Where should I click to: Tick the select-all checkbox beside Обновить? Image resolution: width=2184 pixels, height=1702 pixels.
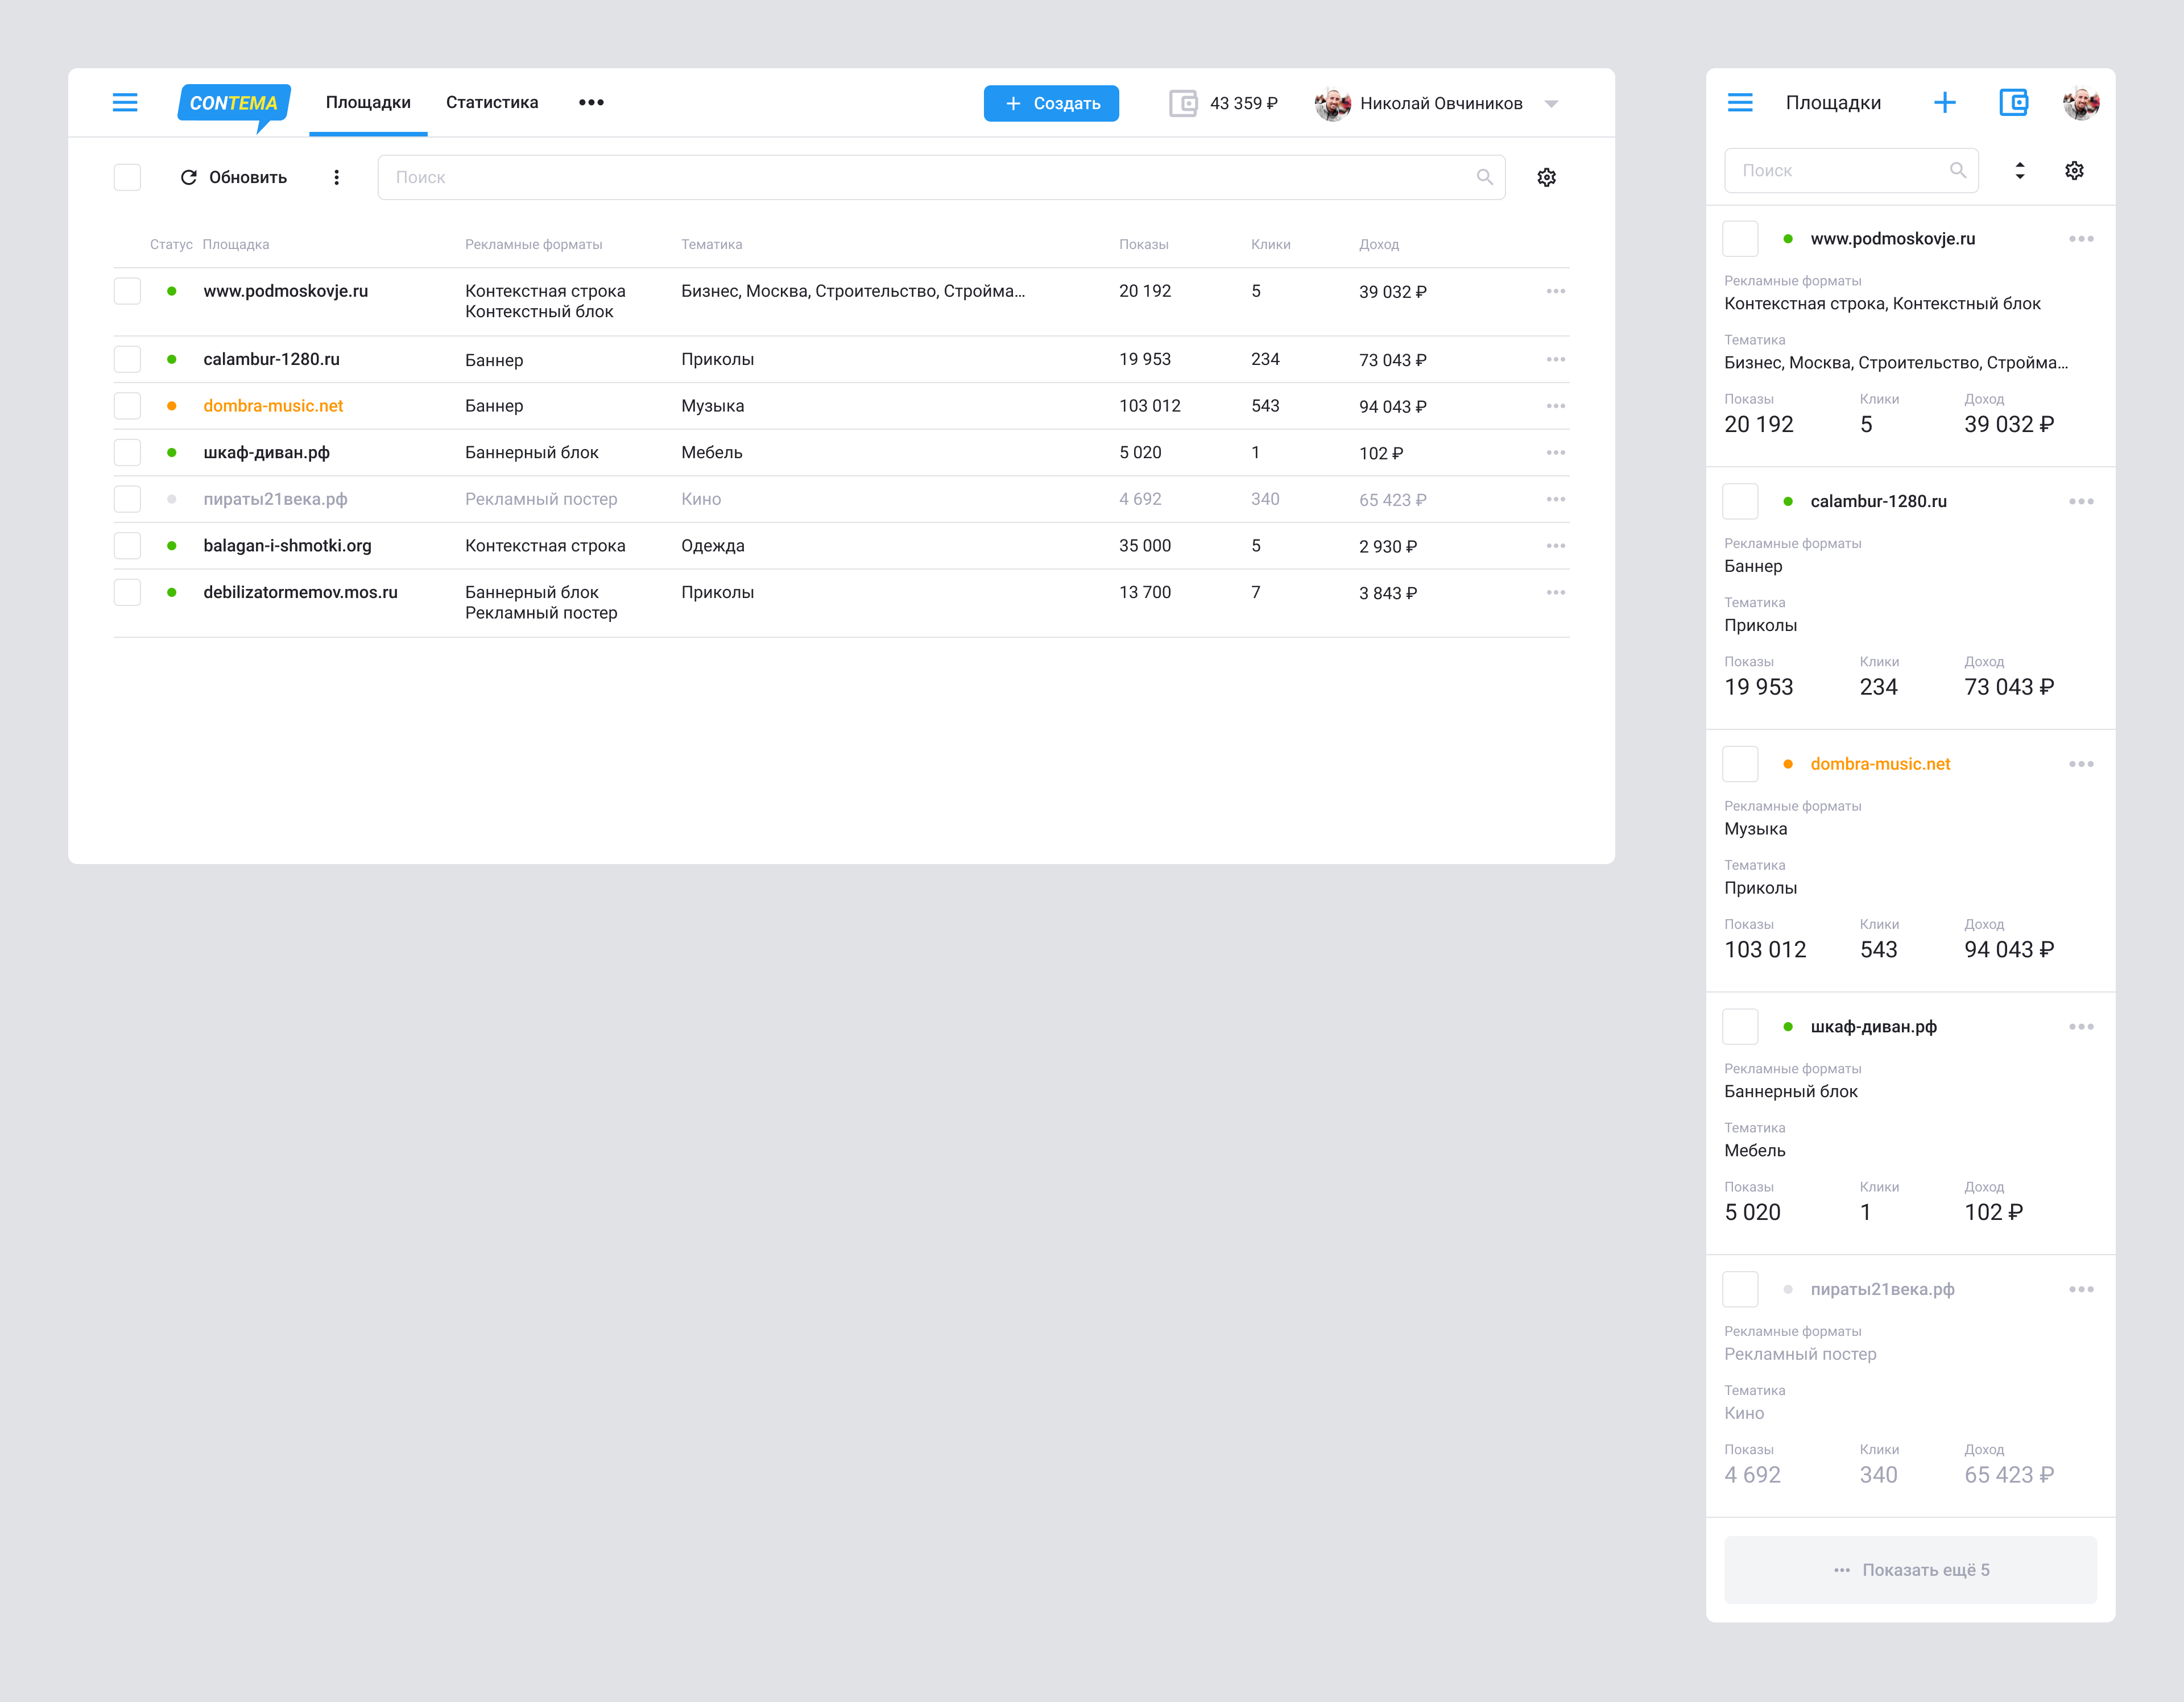coord(128,178)
